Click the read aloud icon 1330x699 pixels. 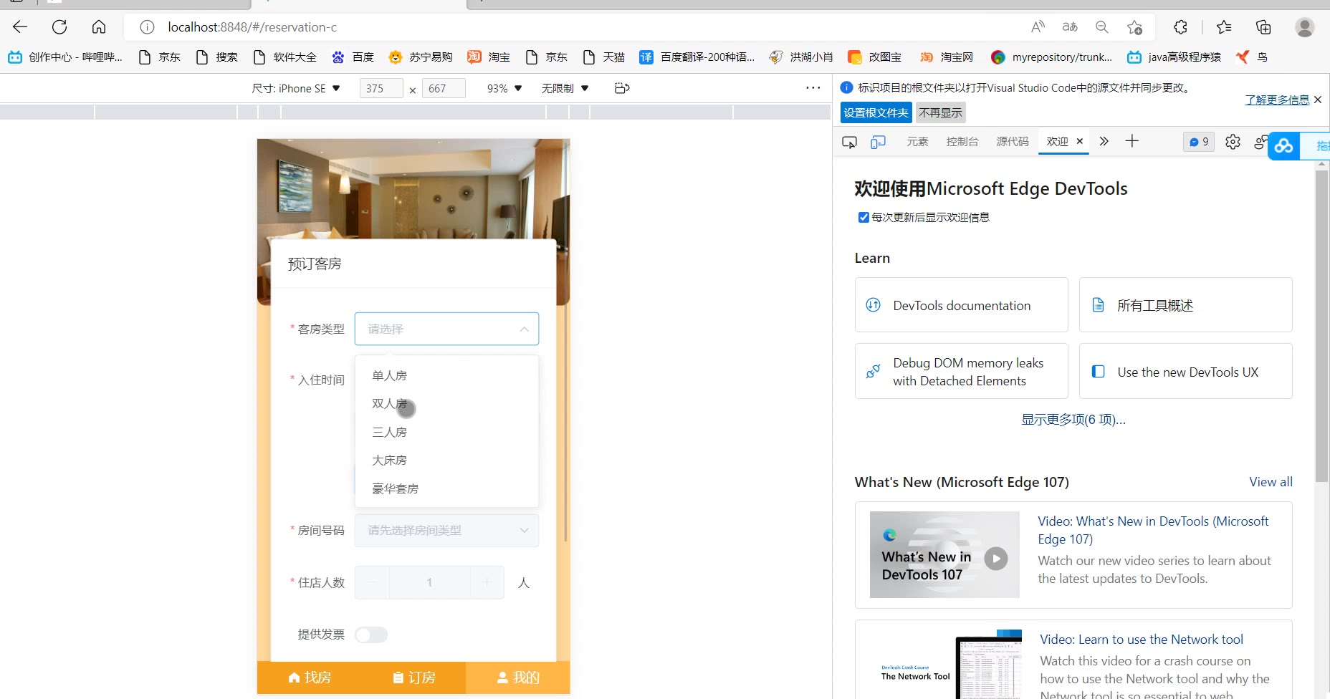(x=1038, y=27)
